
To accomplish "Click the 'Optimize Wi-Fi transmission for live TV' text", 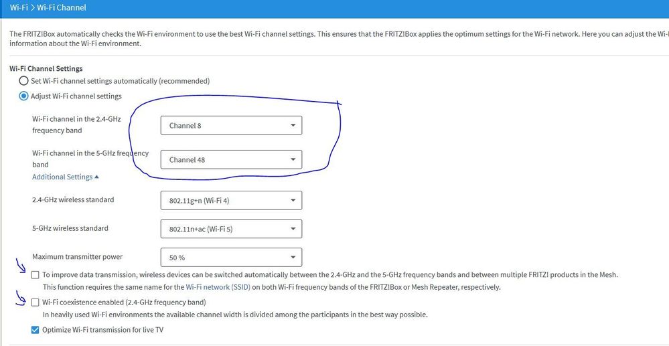I will point(103,330).
